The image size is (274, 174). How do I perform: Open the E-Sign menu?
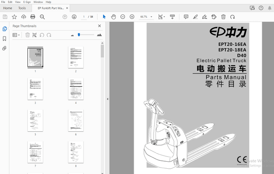[x=27, y=2]
